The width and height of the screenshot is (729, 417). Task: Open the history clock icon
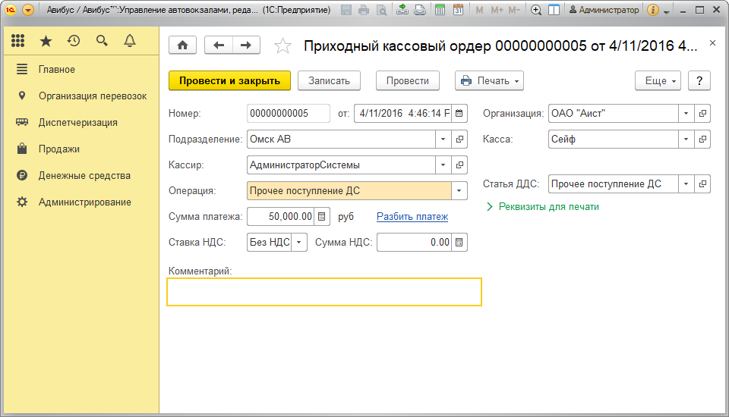[74, 41]
